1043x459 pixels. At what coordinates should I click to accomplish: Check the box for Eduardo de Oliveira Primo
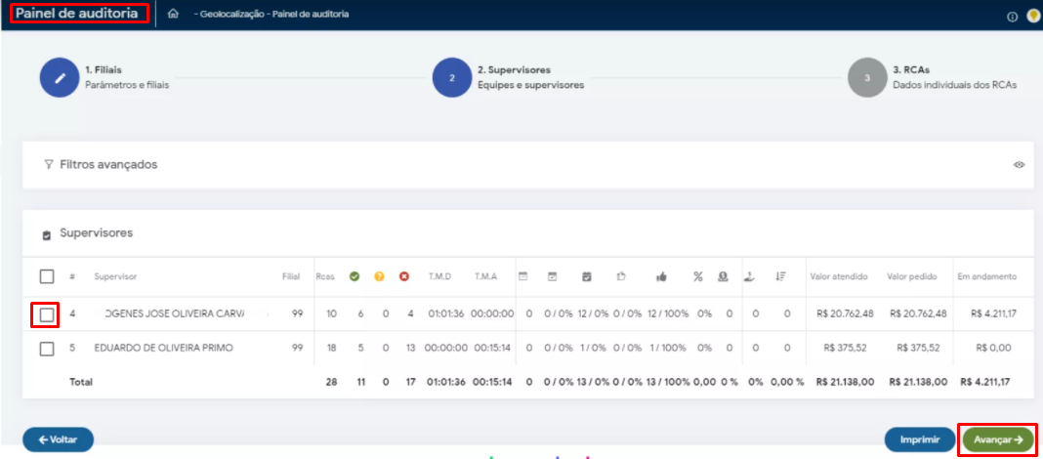point(47,349)
